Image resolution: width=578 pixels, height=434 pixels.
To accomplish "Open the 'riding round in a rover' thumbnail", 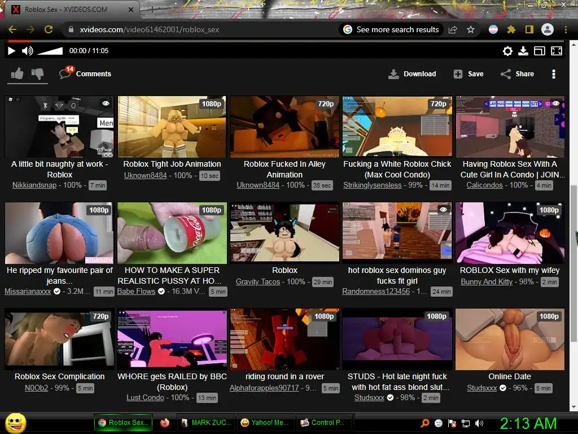I will [x=284, y=339].
